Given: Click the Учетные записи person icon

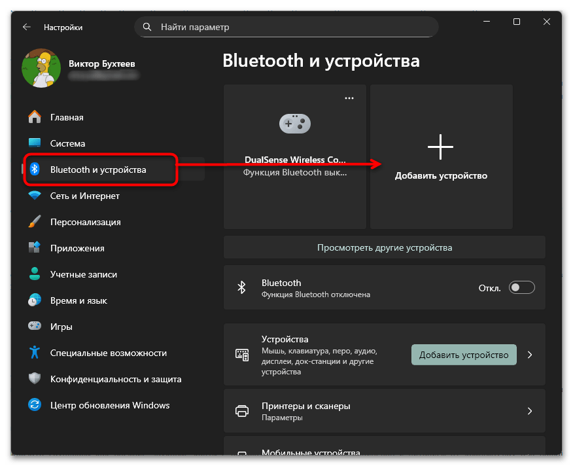Looking at the screenshot, I should (x=34, y=274).
